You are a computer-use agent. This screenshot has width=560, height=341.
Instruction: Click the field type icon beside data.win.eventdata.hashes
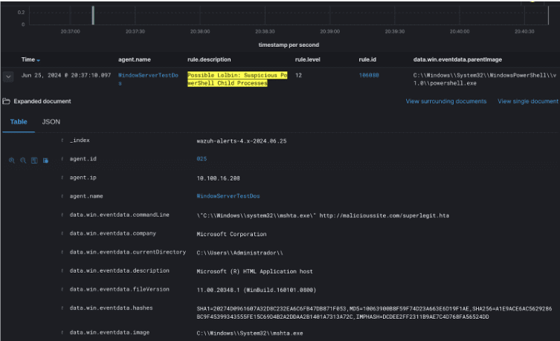point(62,307)
